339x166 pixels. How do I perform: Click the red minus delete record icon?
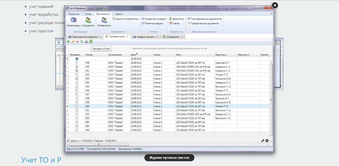click(x=77, y=42)
